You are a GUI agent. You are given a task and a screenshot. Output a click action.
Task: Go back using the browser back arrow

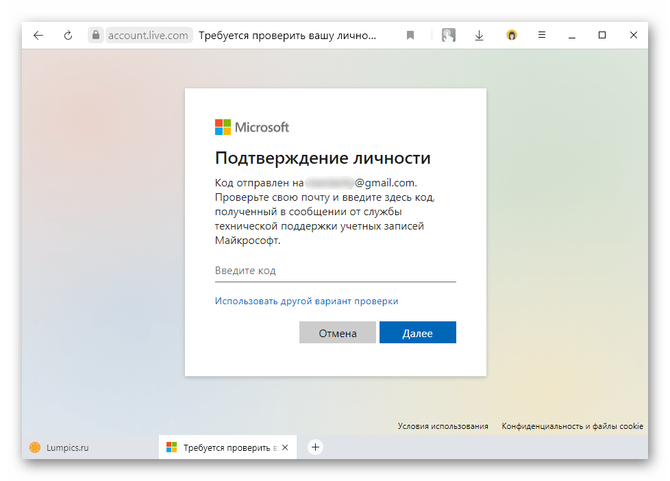tap(38, 36)
